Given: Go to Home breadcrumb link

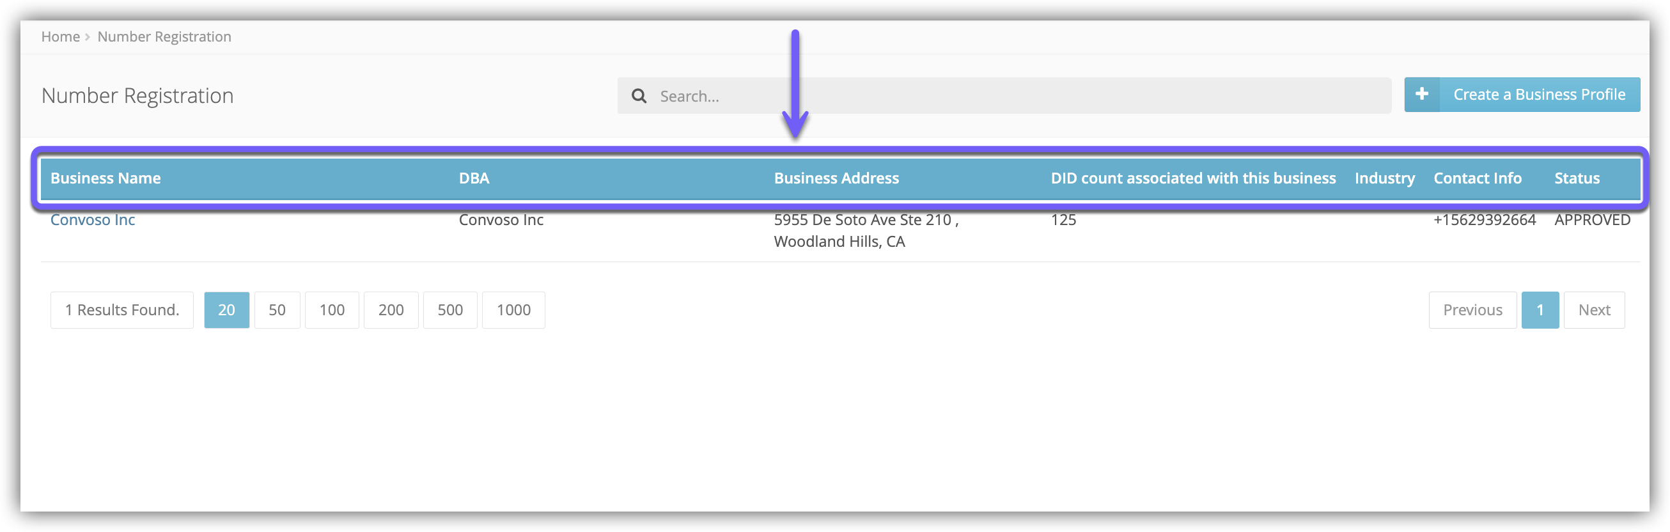Looking at the screenshot, I should [x=60, y=37].
